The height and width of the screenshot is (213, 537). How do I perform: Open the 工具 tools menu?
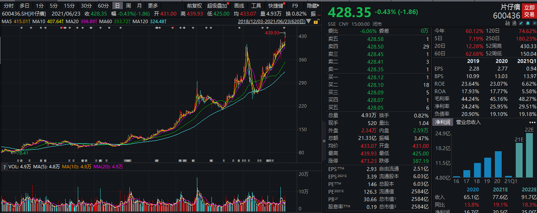click(x=256, y=6)
